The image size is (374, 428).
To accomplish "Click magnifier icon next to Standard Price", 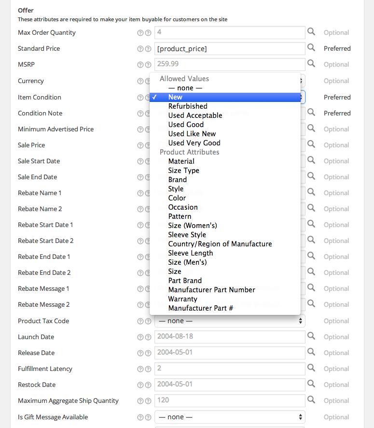I will pos(311,47).
